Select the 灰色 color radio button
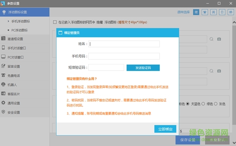The image size is (236, 146). click(x=216, y=104)
